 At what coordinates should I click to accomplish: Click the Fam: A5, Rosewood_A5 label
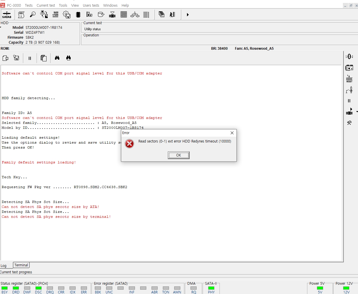254,49
